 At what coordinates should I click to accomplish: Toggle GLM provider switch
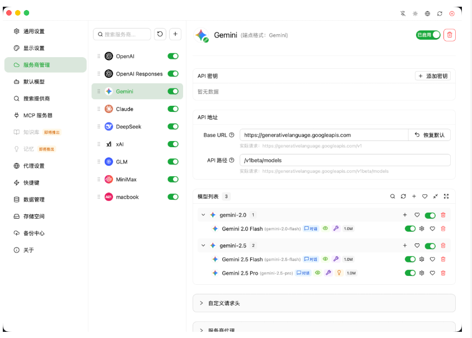(173, 162)
